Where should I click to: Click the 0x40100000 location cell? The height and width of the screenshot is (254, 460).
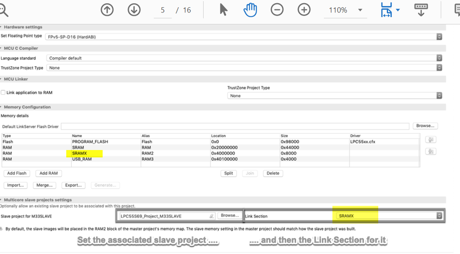[x=224, y=159]
